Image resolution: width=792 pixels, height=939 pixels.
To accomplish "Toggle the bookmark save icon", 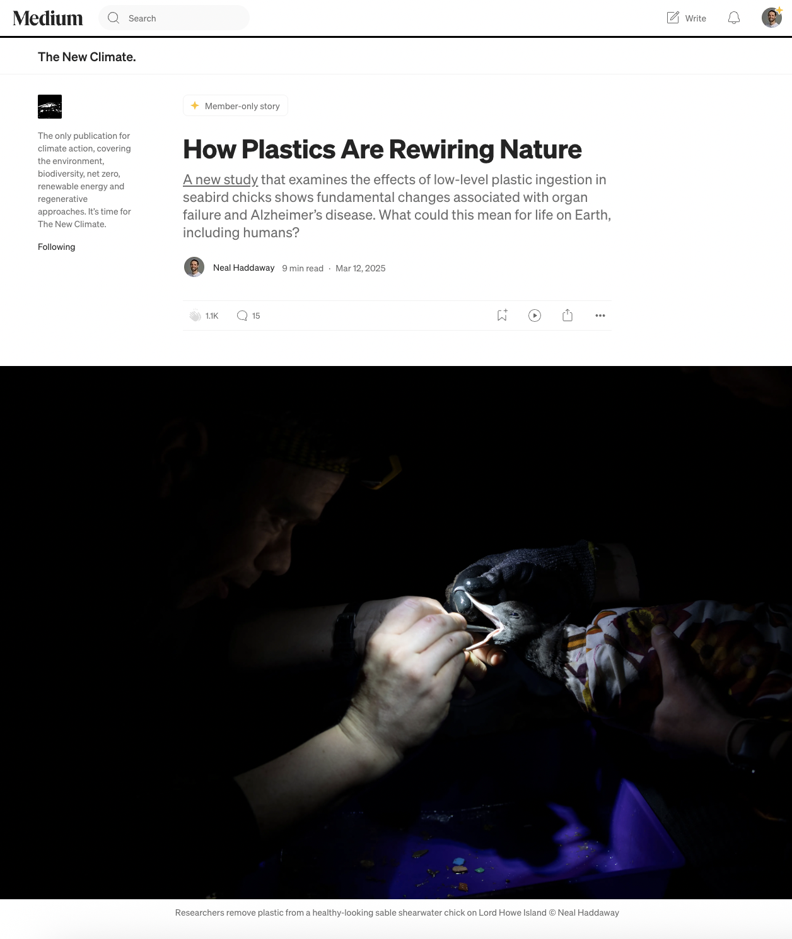I will pos(502,316).
